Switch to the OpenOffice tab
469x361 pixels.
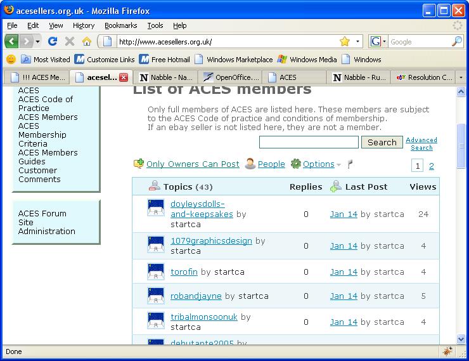(229, 77)
